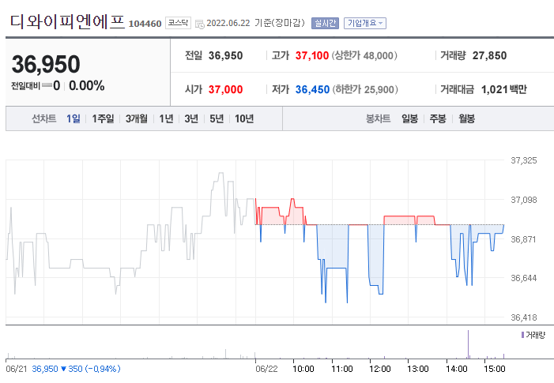Click the 06/22 date axis label
Viewport: 554px width, 383px height.
266,370
